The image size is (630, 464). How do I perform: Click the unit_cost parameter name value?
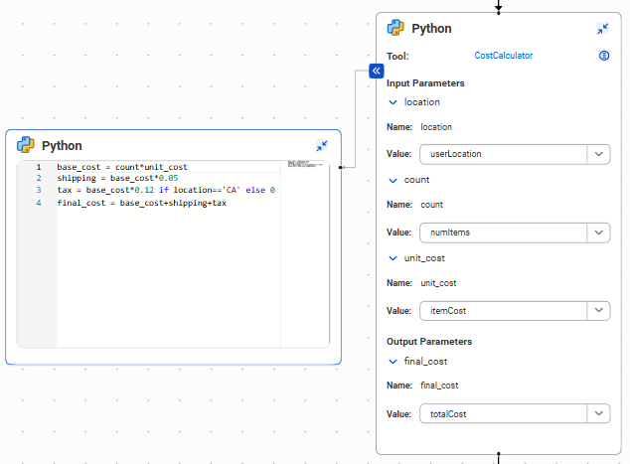point(438,283)
